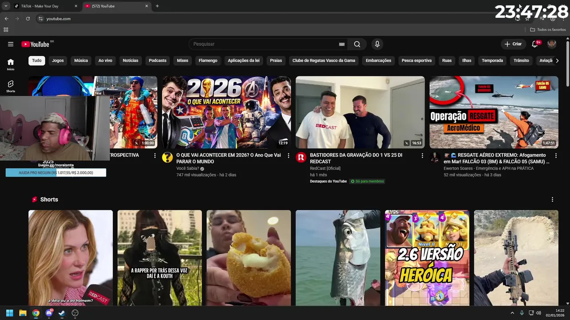Select the Aplicações da lei chip

click(x=244, y=60)
